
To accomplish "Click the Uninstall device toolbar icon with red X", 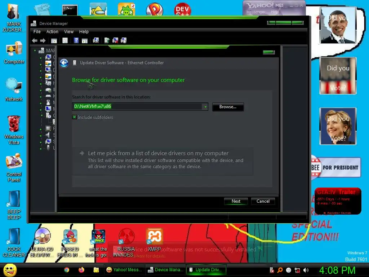I will coord(115,40).
